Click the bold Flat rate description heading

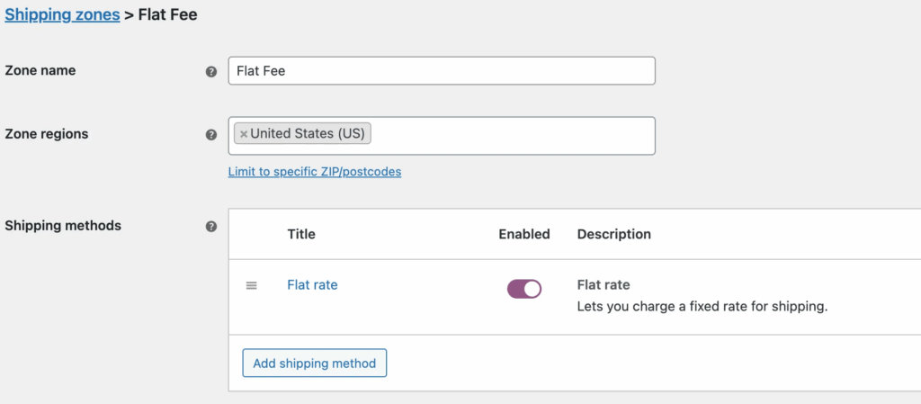point(604,285)
